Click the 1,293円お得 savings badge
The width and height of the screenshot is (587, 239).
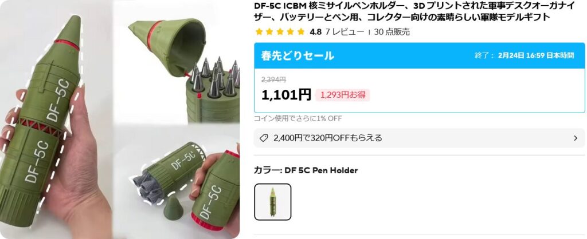click(x=343, y=95)
